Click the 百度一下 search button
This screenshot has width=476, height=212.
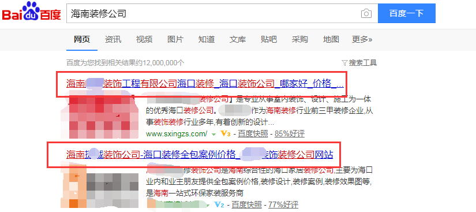click(407, 13)
